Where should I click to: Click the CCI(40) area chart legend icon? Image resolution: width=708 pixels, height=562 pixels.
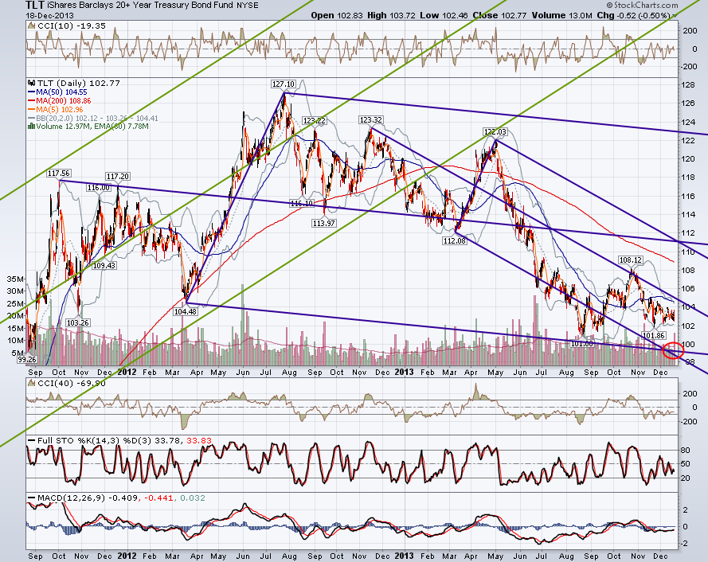(32, 383)
